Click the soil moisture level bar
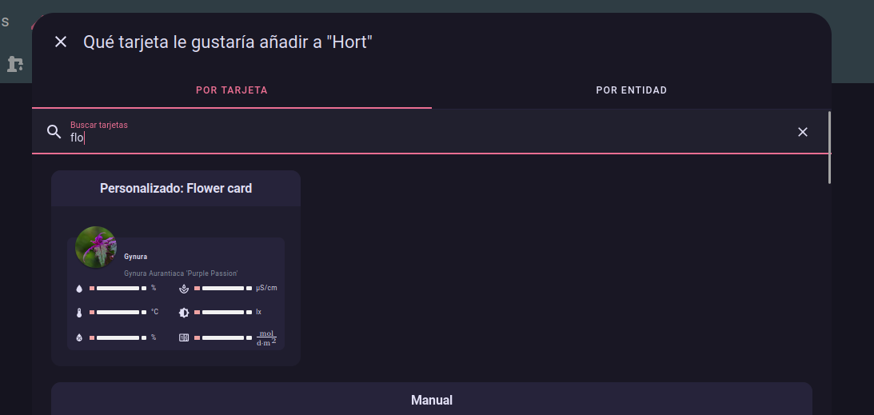The width and height of the screenshot is (874, 415). coord(118,288)
